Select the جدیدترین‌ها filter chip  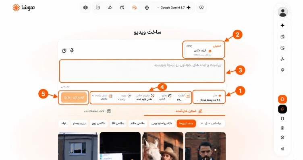click(x=186, y=123)
